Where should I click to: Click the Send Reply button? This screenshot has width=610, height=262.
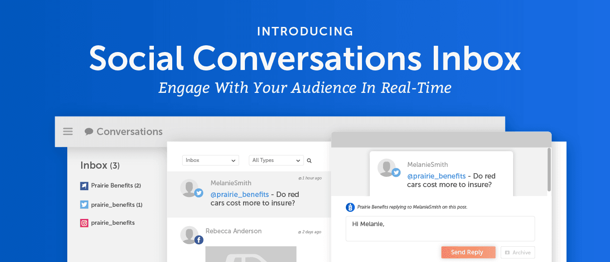468,252
